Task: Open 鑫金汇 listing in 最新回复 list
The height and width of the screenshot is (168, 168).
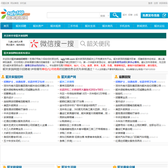Action: tap(124, 129)
